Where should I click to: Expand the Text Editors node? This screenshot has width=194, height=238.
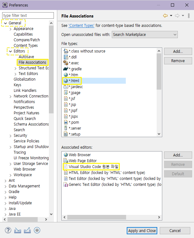pos(16,74)
